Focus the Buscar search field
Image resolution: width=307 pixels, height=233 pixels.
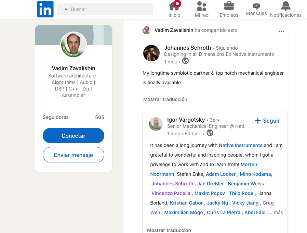105,9
